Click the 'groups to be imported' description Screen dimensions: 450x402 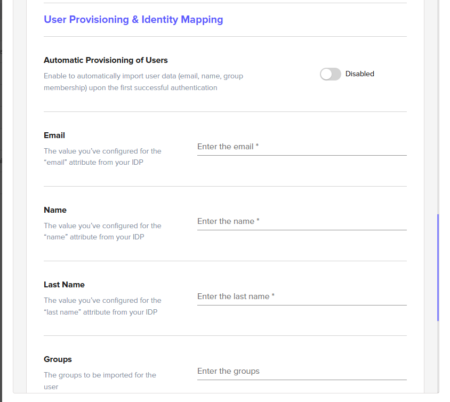pos(100,380)
